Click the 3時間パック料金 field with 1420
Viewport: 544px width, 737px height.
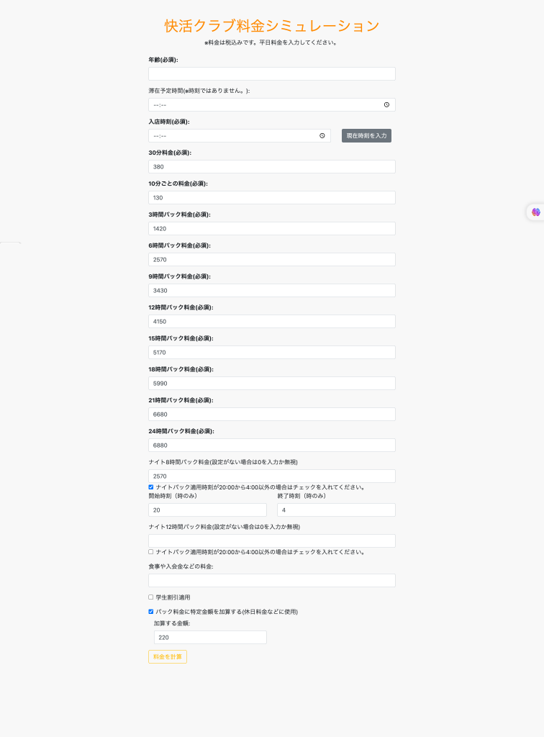coord(272,229)
